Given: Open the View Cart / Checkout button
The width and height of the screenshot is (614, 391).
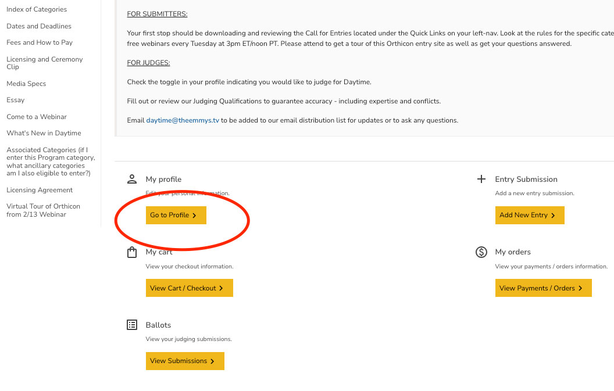Looking at the screenshot, I should click(189, 288).
